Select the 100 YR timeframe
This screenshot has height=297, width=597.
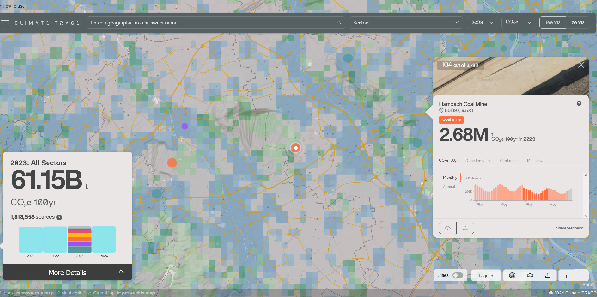[552, 23]
